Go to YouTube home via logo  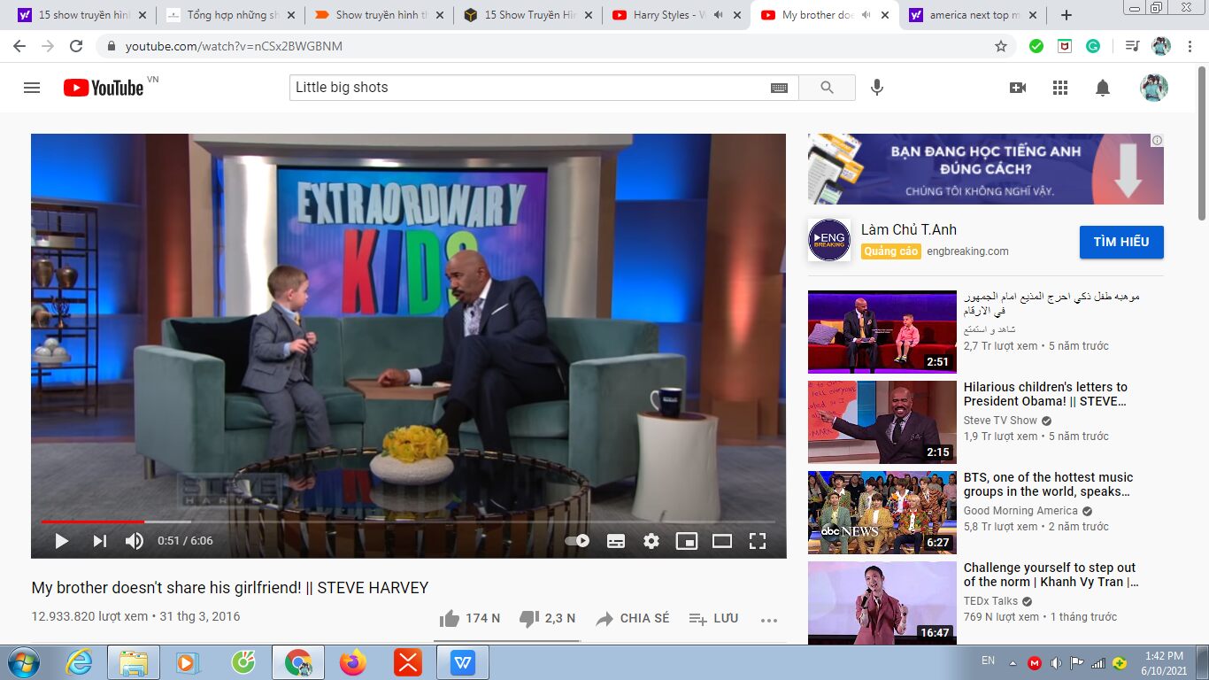104,88
